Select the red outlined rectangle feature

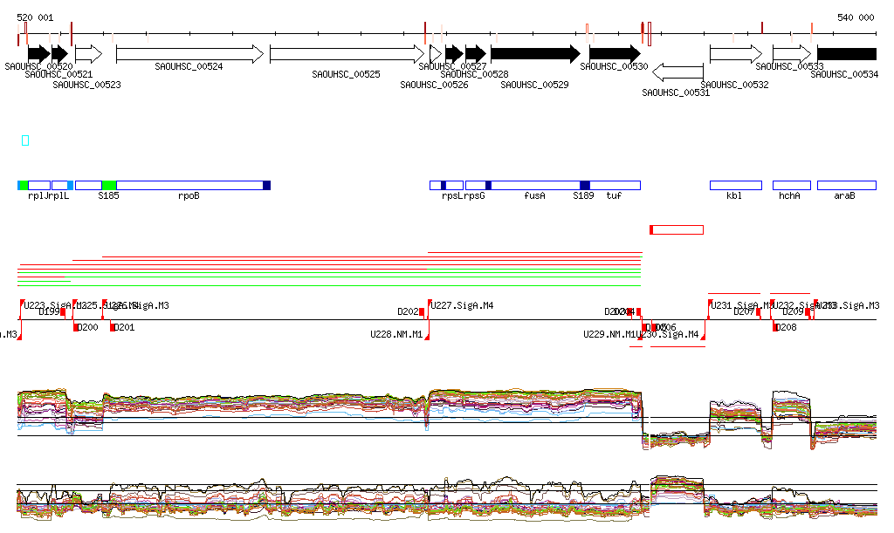tap(677, 229)
